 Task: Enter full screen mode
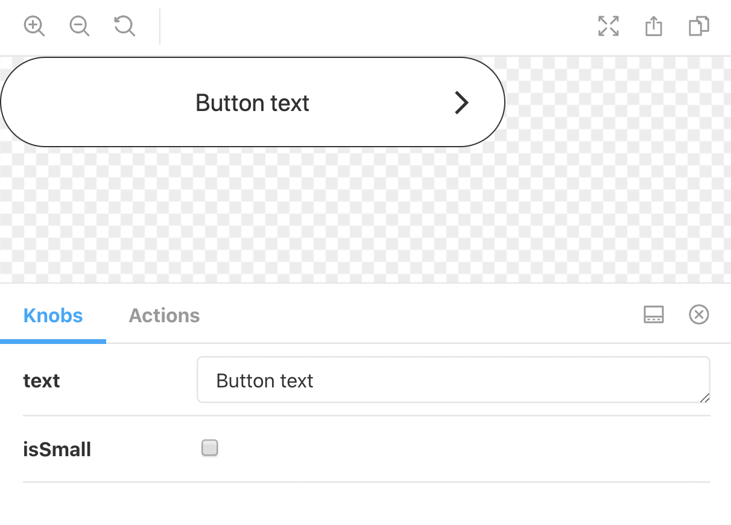(608, 27)
